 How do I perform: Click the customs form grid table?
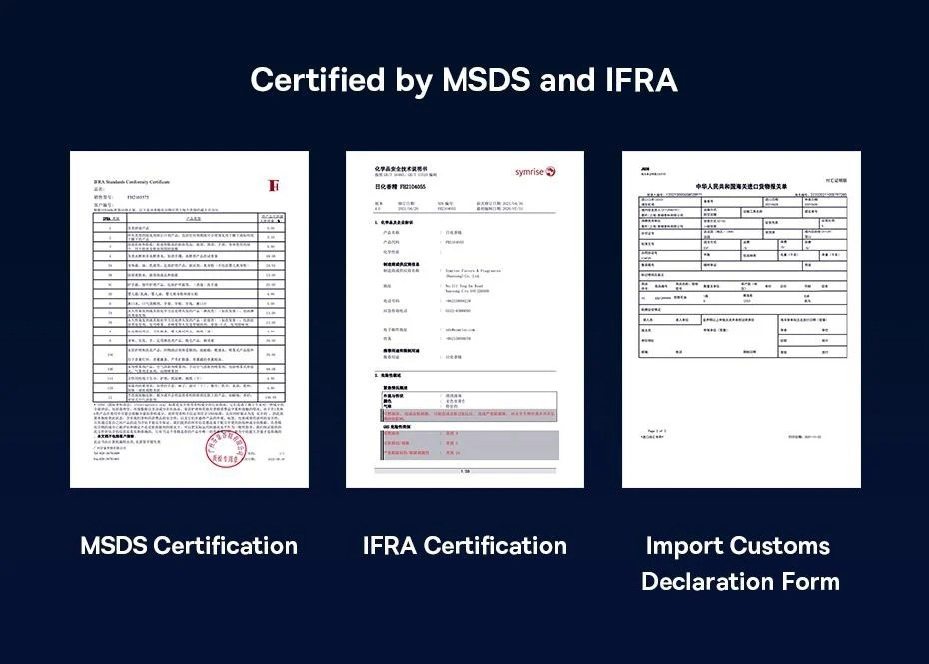pyautogui.click(x=743, y=277)
